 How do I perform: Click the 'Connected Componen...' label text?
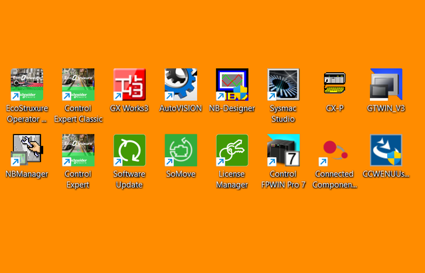point(335,179)
